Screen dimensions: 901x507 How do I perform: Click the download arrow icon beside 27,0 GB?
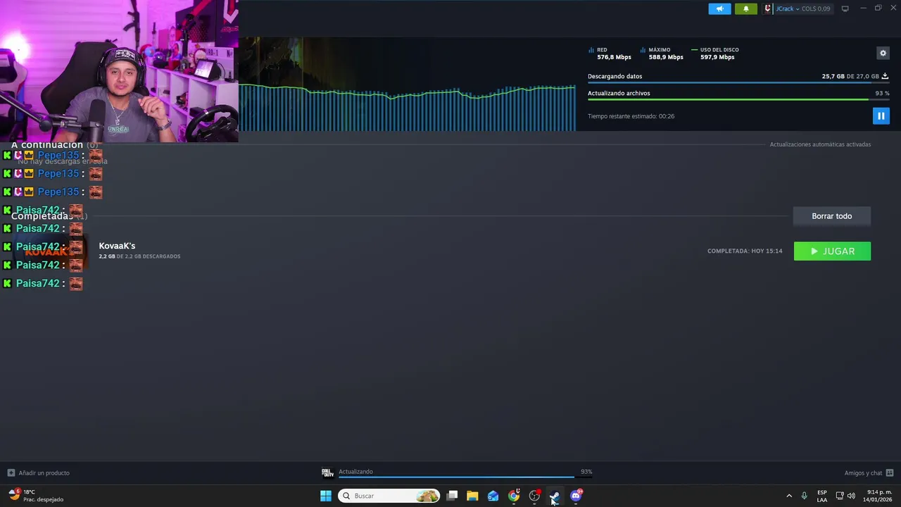click(885, 76)
